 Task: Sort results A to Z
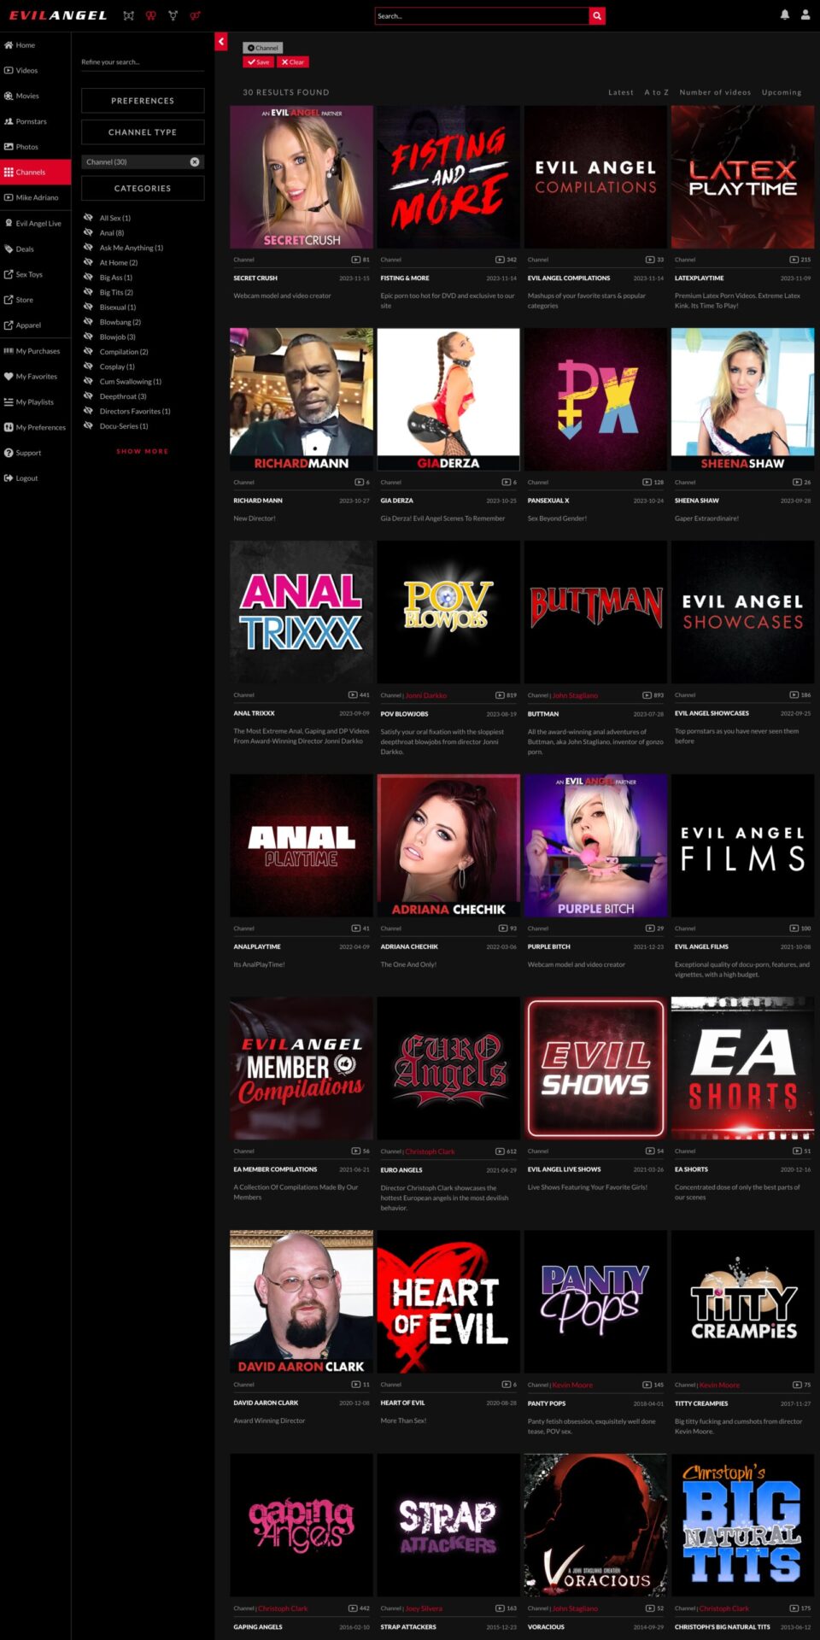pos(657,92)
